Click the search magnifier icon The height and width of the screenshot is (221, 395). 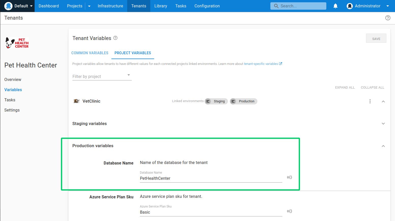[276, 6]
